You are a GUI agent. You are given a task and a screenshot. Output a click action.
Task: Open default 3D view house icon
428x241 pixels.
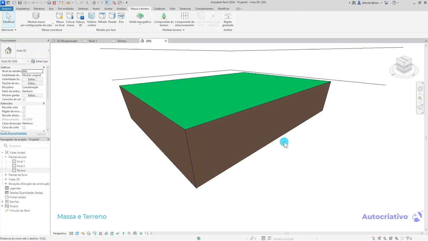pos(94,3)
